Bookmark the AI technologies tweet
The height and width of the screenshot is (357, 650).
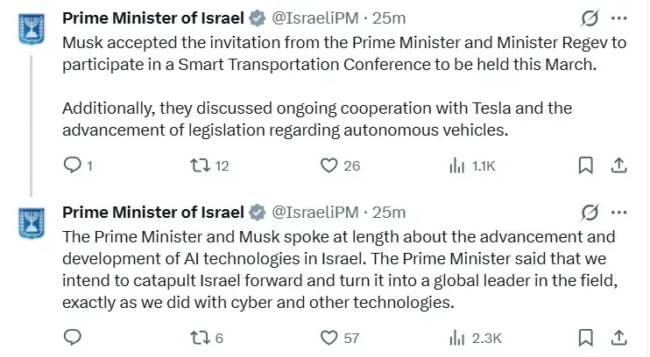[587, 337]
